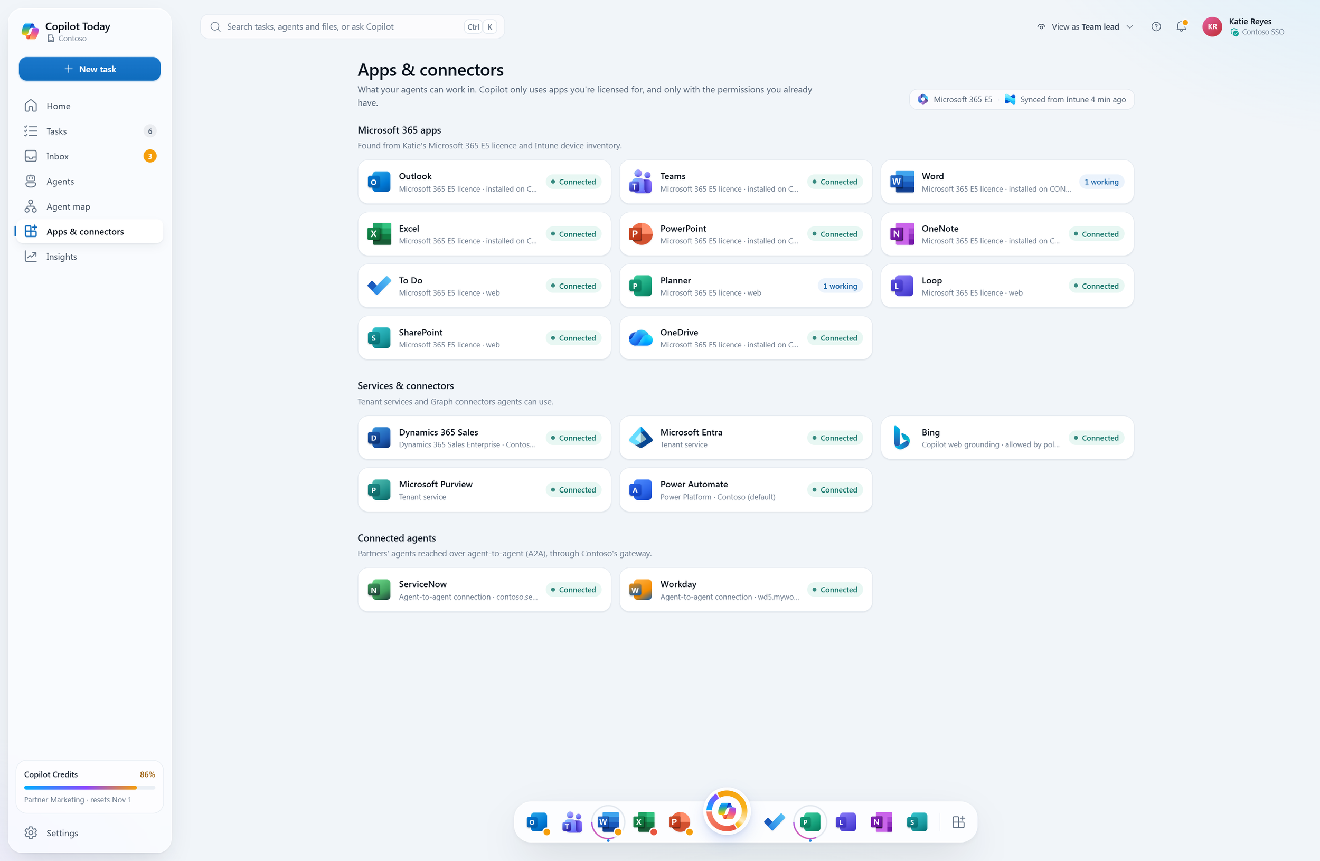Open the Power Automate card

point(746,490)
